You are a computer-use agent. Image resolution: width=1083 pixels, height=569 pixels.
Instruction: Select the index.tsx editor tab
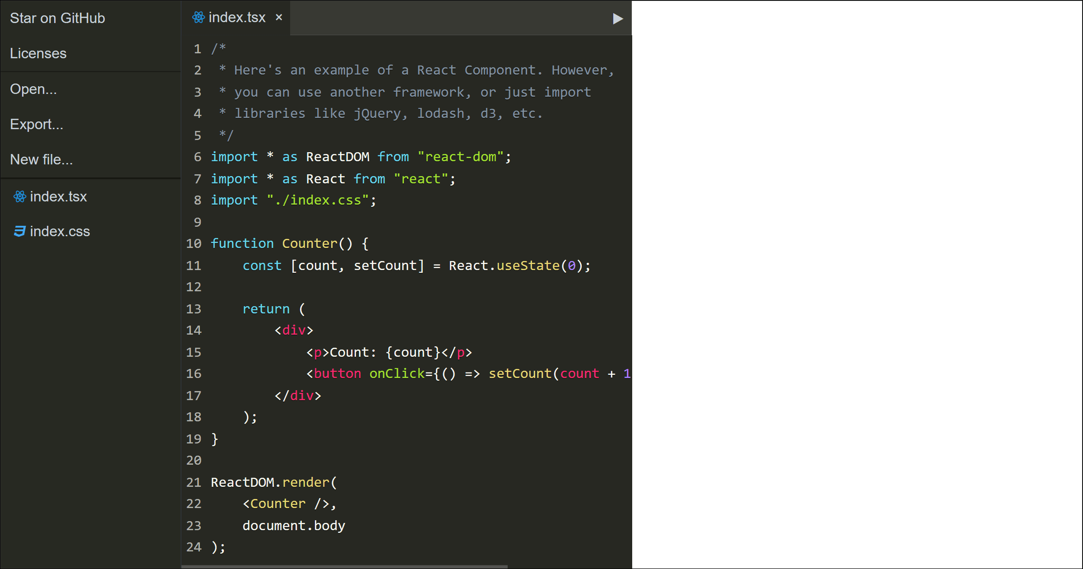[236, 18]
